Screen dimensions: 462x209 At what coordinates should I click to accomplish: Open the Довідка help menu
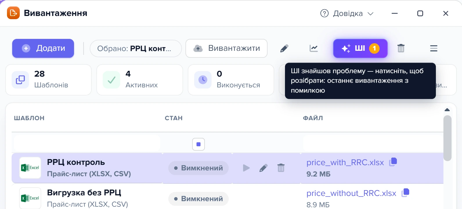pyautogui.click(x=347, y=13)
